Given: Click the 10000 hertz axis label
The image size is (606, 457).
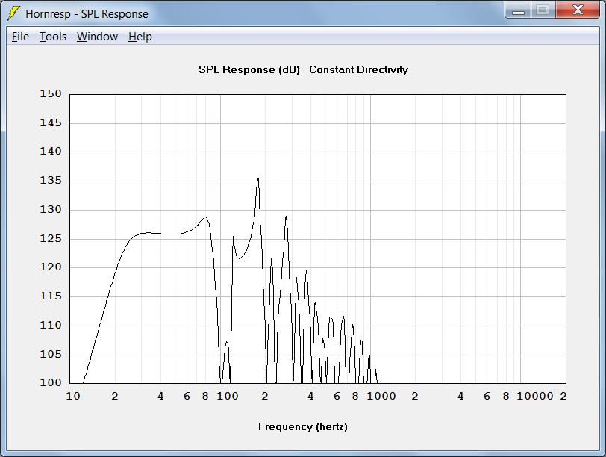Looking at the screenshot, I should [x=535, y=396].
